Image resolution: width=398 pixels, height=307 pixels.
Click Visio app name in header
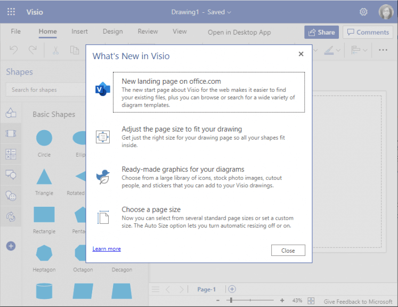point(35,12)
